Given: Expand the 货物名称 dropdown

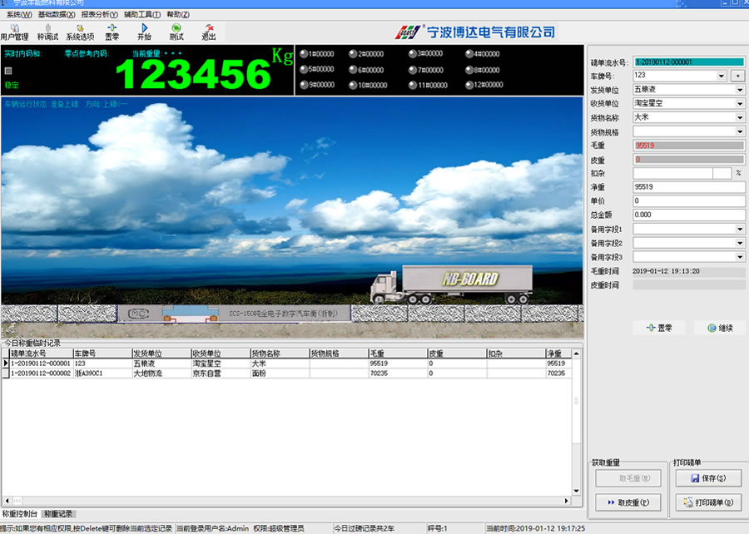Looking at the screenshot, I should click(740, 117).
